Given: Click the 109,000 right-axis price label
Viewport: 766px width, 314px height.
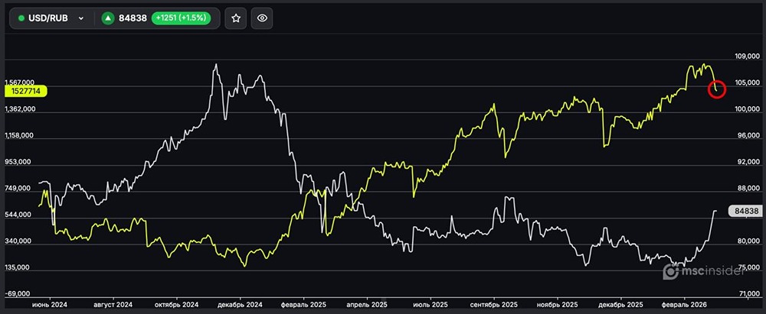Looking at the screenshot, I should pos(748,57).
